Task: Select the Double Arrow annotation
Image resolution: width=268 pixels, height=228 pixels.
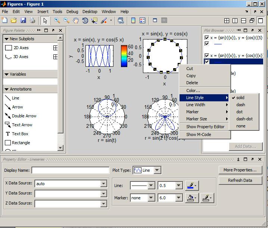Action: [21, 116]
